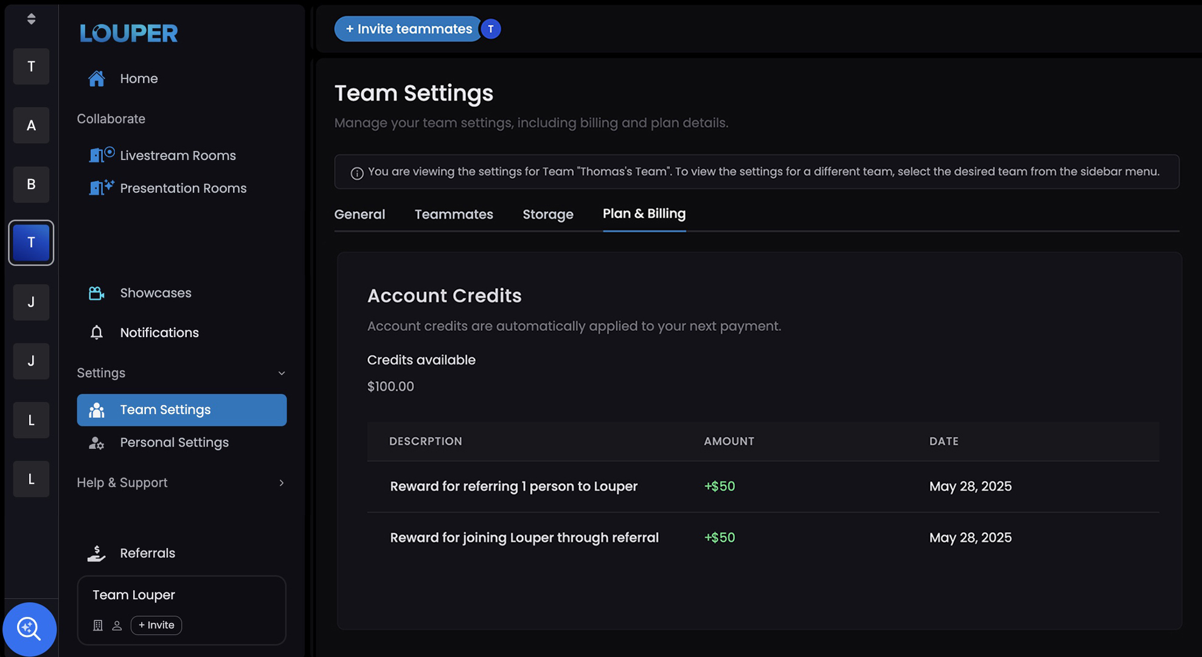Click the Referrals hand-with-coin icon
The image size is (1202, 657).
(96, 552)
